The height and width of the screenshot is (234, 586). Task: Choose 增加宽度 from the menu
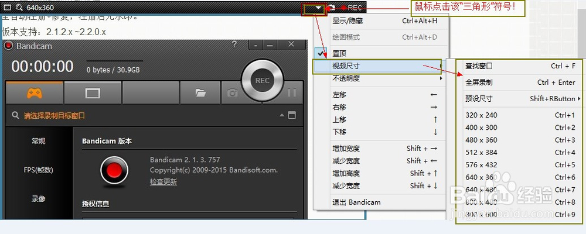380,148
